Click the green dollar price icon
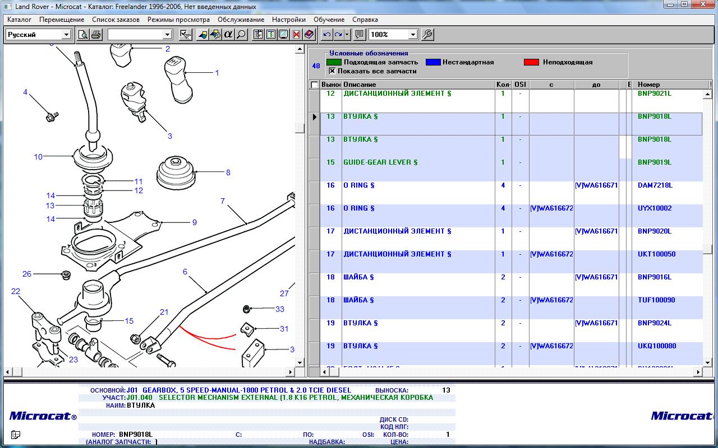This screenshot has height=448, width=718. [x=271, y=35]
